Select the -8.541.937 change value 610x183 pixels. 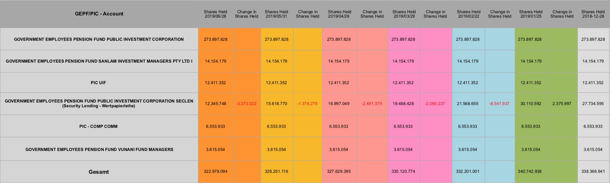click(x=499, y=104)
